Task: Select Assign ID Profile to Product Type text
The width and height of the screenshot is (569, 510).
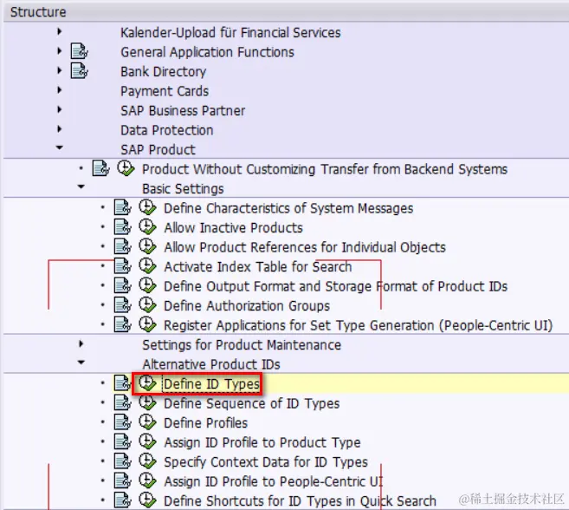Action: (262, 442)
